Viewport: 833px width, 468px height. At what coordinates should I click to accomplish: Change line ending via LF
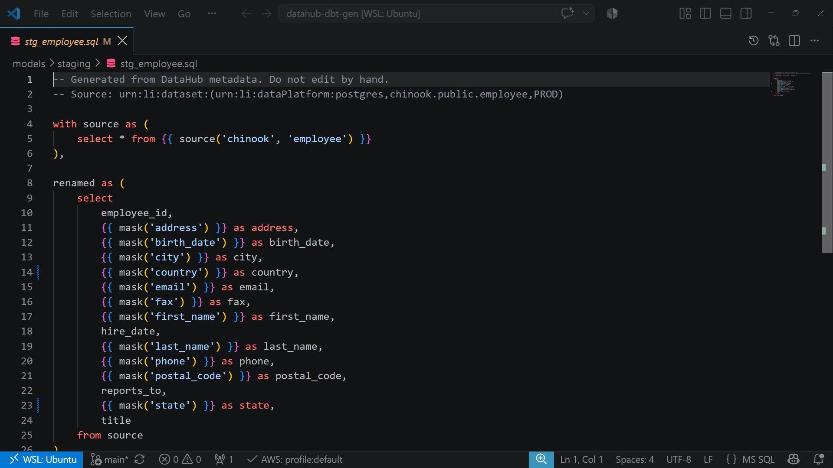click(x=708, y=459)
